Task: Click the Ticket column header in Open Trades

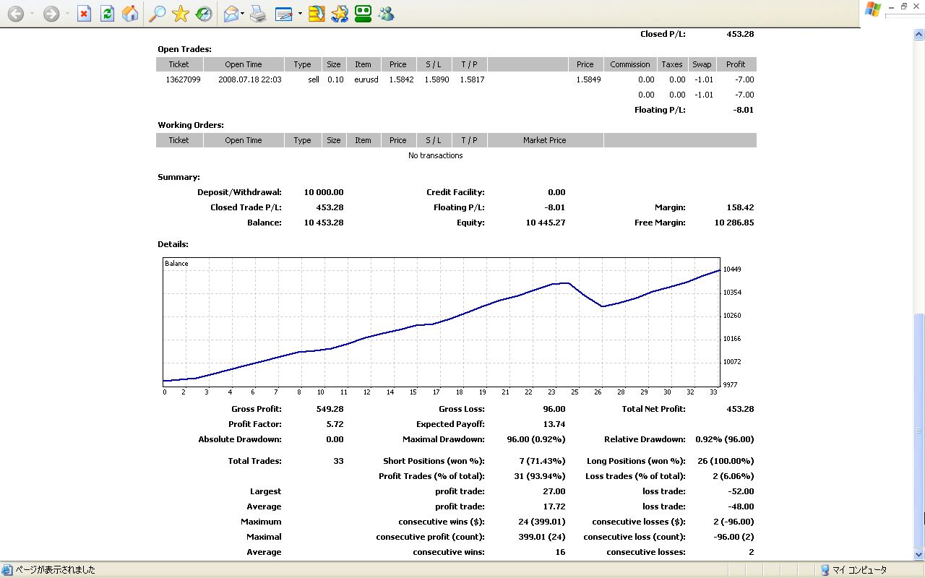Action: (178, 64)
